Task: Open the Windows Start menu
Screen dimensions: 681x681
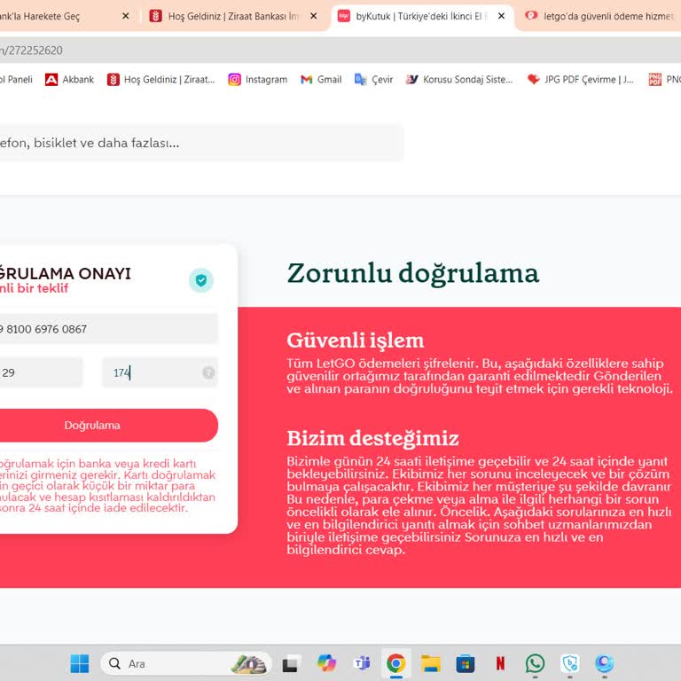Action: click(80, 663)
